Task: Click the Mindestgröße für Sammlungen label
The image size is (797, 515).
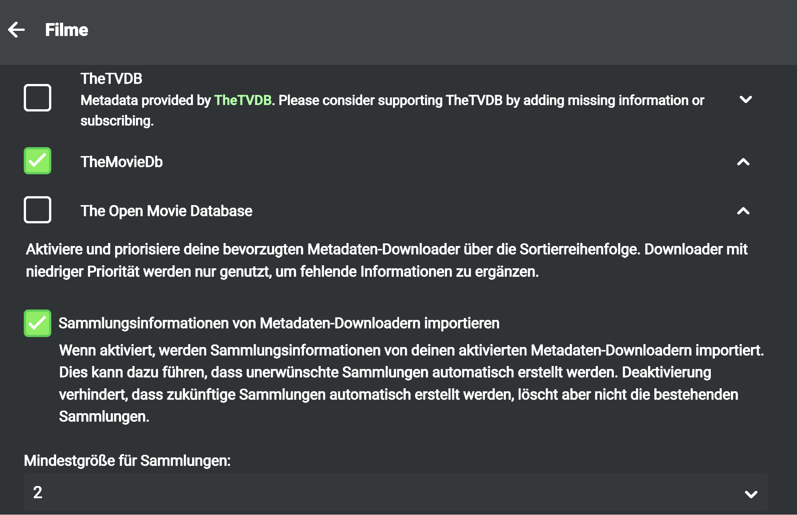Action: pyautogui.click(x=127, y=461)
